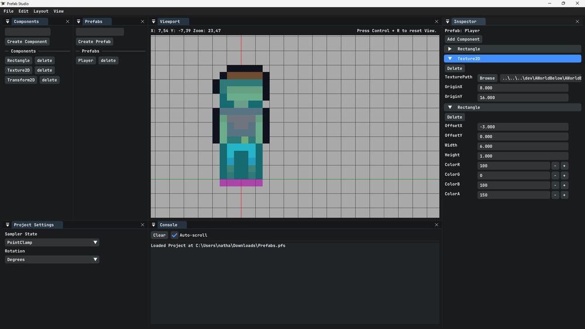Open the Prefabs panel dropdown menu icon
The image size is (585, 329).
pyautogui.click(x=78, y=22)
